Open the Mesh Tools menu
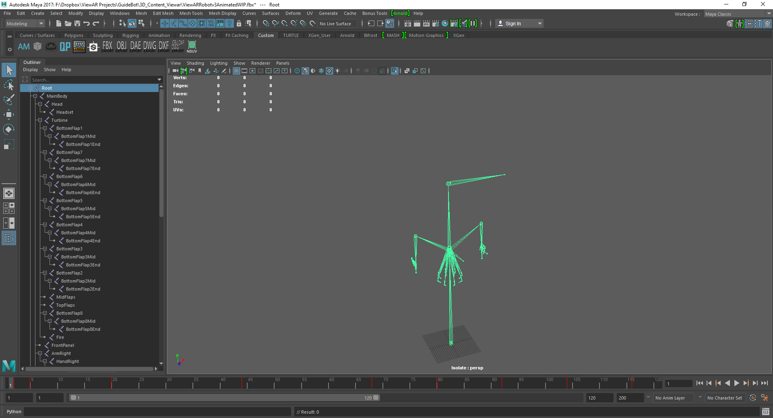The width and height of the screenshot is (773, 418). point(191,13)
